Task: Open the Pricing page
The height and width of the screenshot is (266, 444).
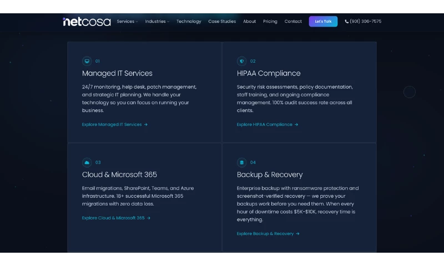Action: (270, 22)
